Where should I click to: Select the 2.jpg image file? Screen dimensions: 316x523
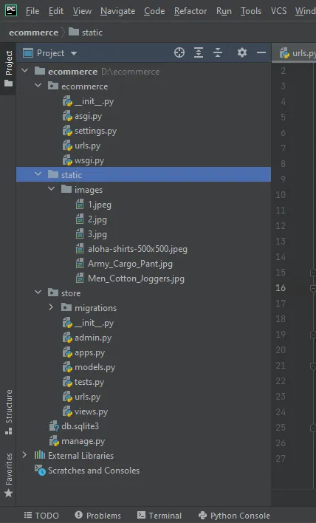(97, 219)
